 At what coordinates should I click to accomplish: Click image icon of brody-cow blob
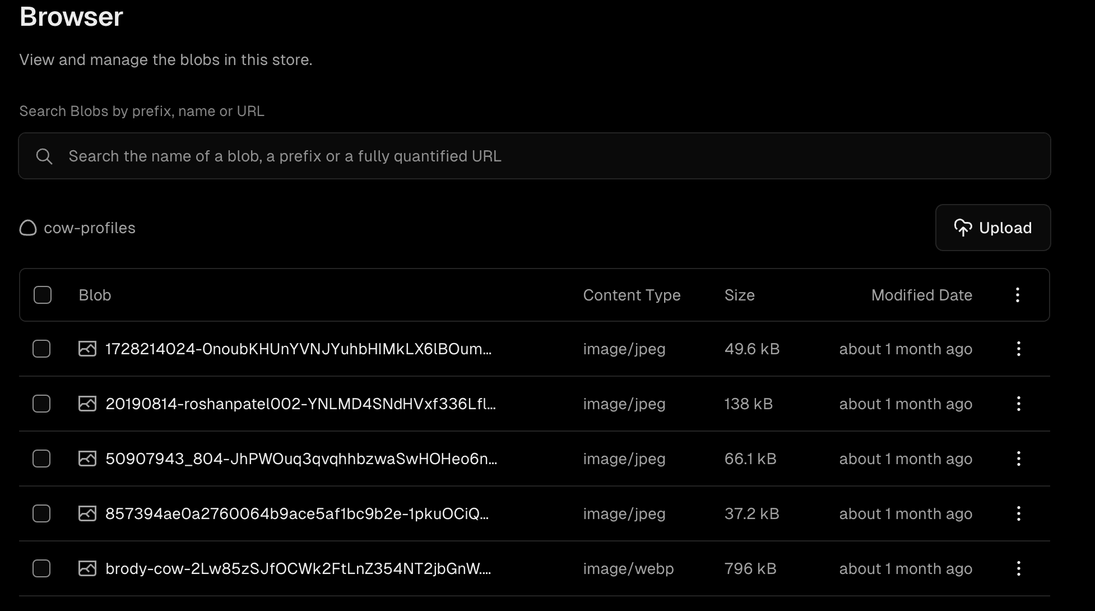pyautogui.click(x=87, y=569)
